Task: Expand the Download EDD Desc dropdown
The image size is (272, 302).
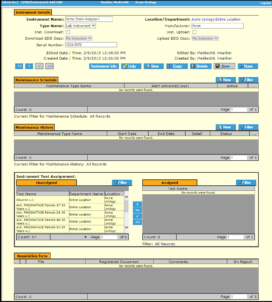Action: [79, 38]
